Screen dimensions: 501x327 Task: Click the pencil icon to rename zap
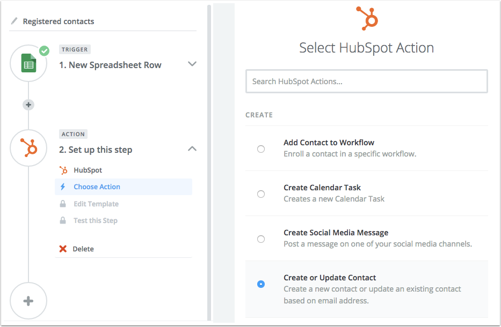[x=14, y=21]
